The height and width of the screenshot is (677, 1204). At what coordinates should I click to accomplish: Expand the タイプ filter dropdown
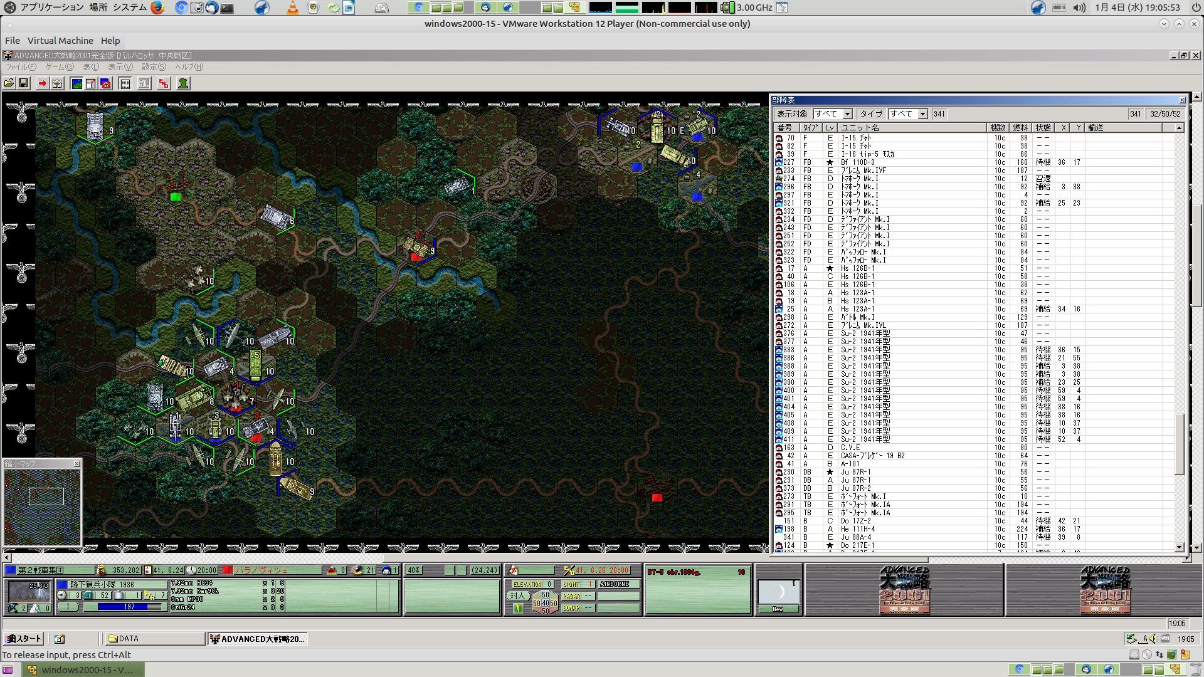(x=922, y=114)
